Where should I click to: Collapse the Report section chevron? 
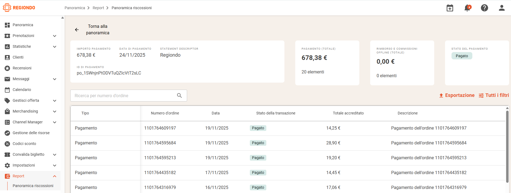[55, 176]
